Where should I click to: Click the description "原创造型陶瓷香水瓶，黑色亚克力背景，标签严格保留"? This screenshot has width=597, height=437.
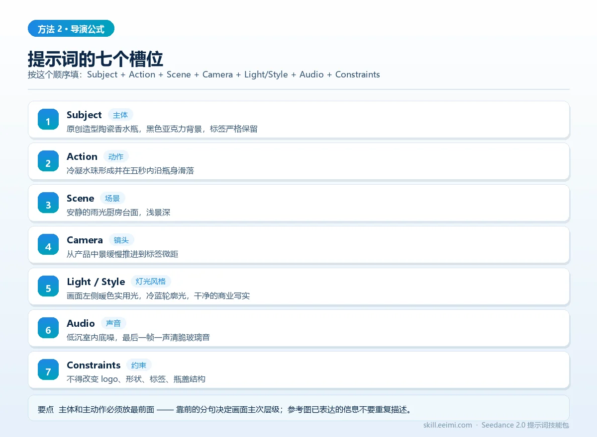click(x=162, y=129)
